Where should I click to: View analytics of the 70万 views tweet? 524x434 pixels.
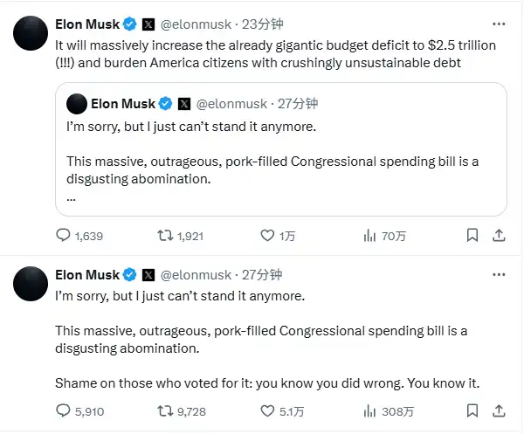click(x=369, y=236)
